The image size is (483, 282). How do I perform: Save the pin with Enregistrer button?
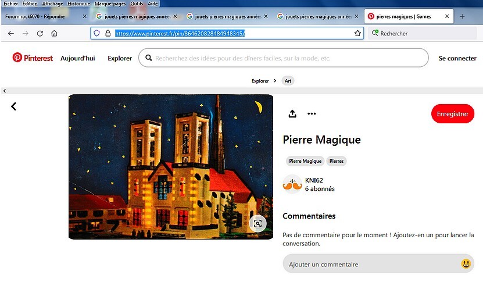pyautogui.click(x=453, y=114)
